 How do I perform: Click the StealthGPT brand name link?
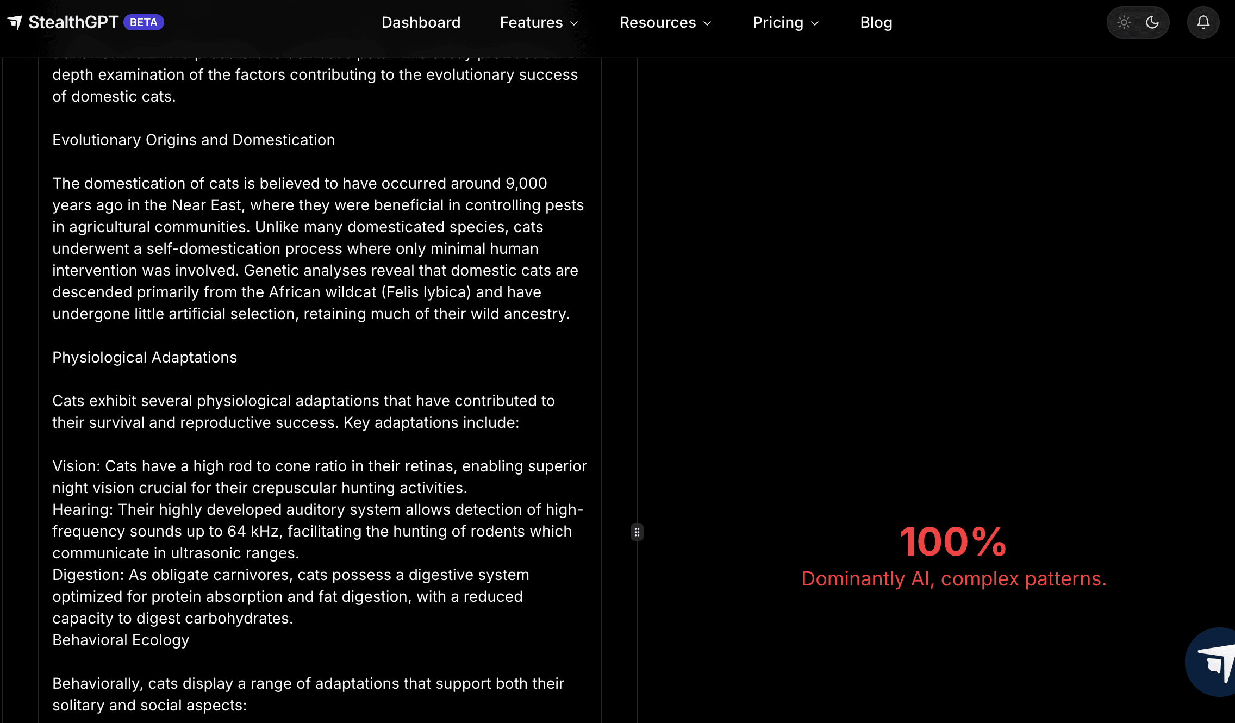pos(73,22)
